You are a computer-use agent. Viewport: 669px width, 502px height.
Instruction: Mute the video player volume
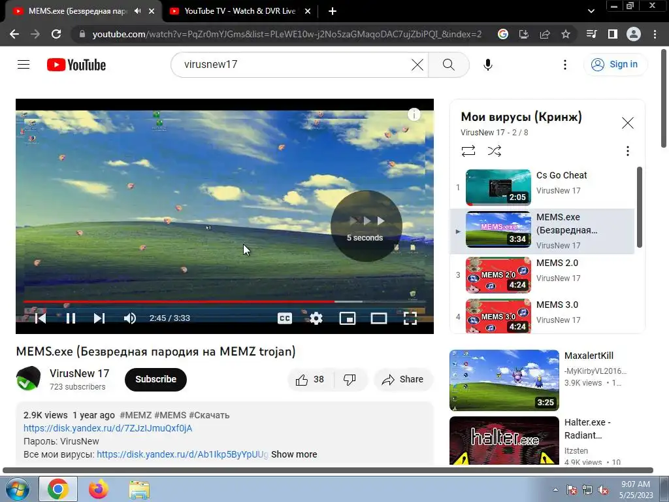(x=130, y=318)
